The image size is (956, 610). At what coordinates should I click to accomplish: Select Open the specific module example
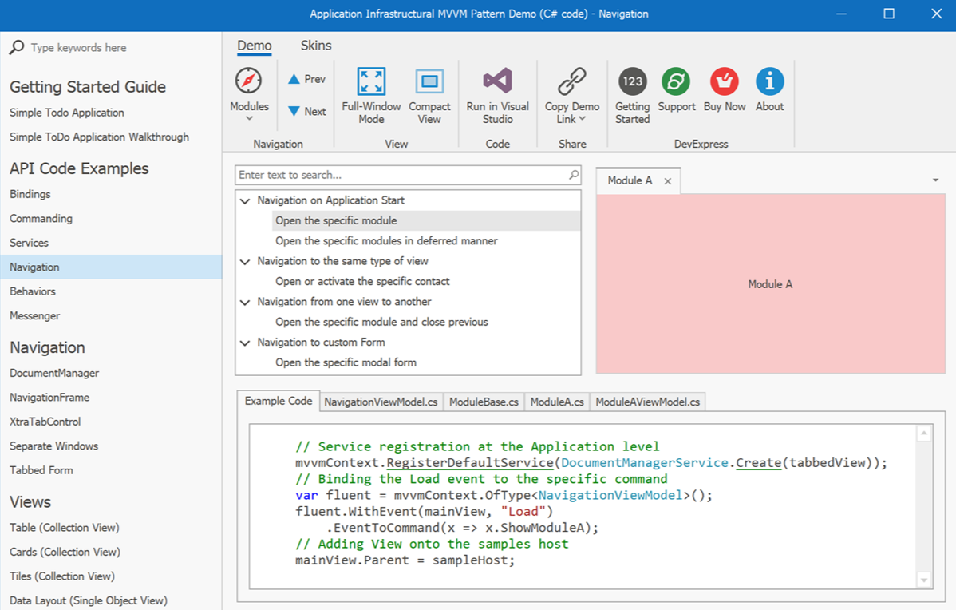425,221
